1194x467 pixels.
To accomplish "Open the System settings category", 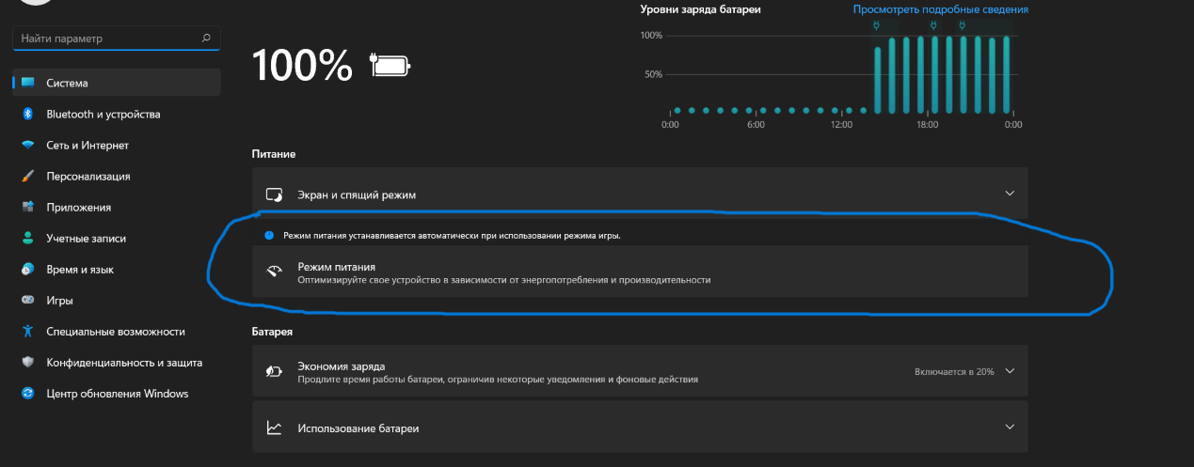I will tap(67, 83).
